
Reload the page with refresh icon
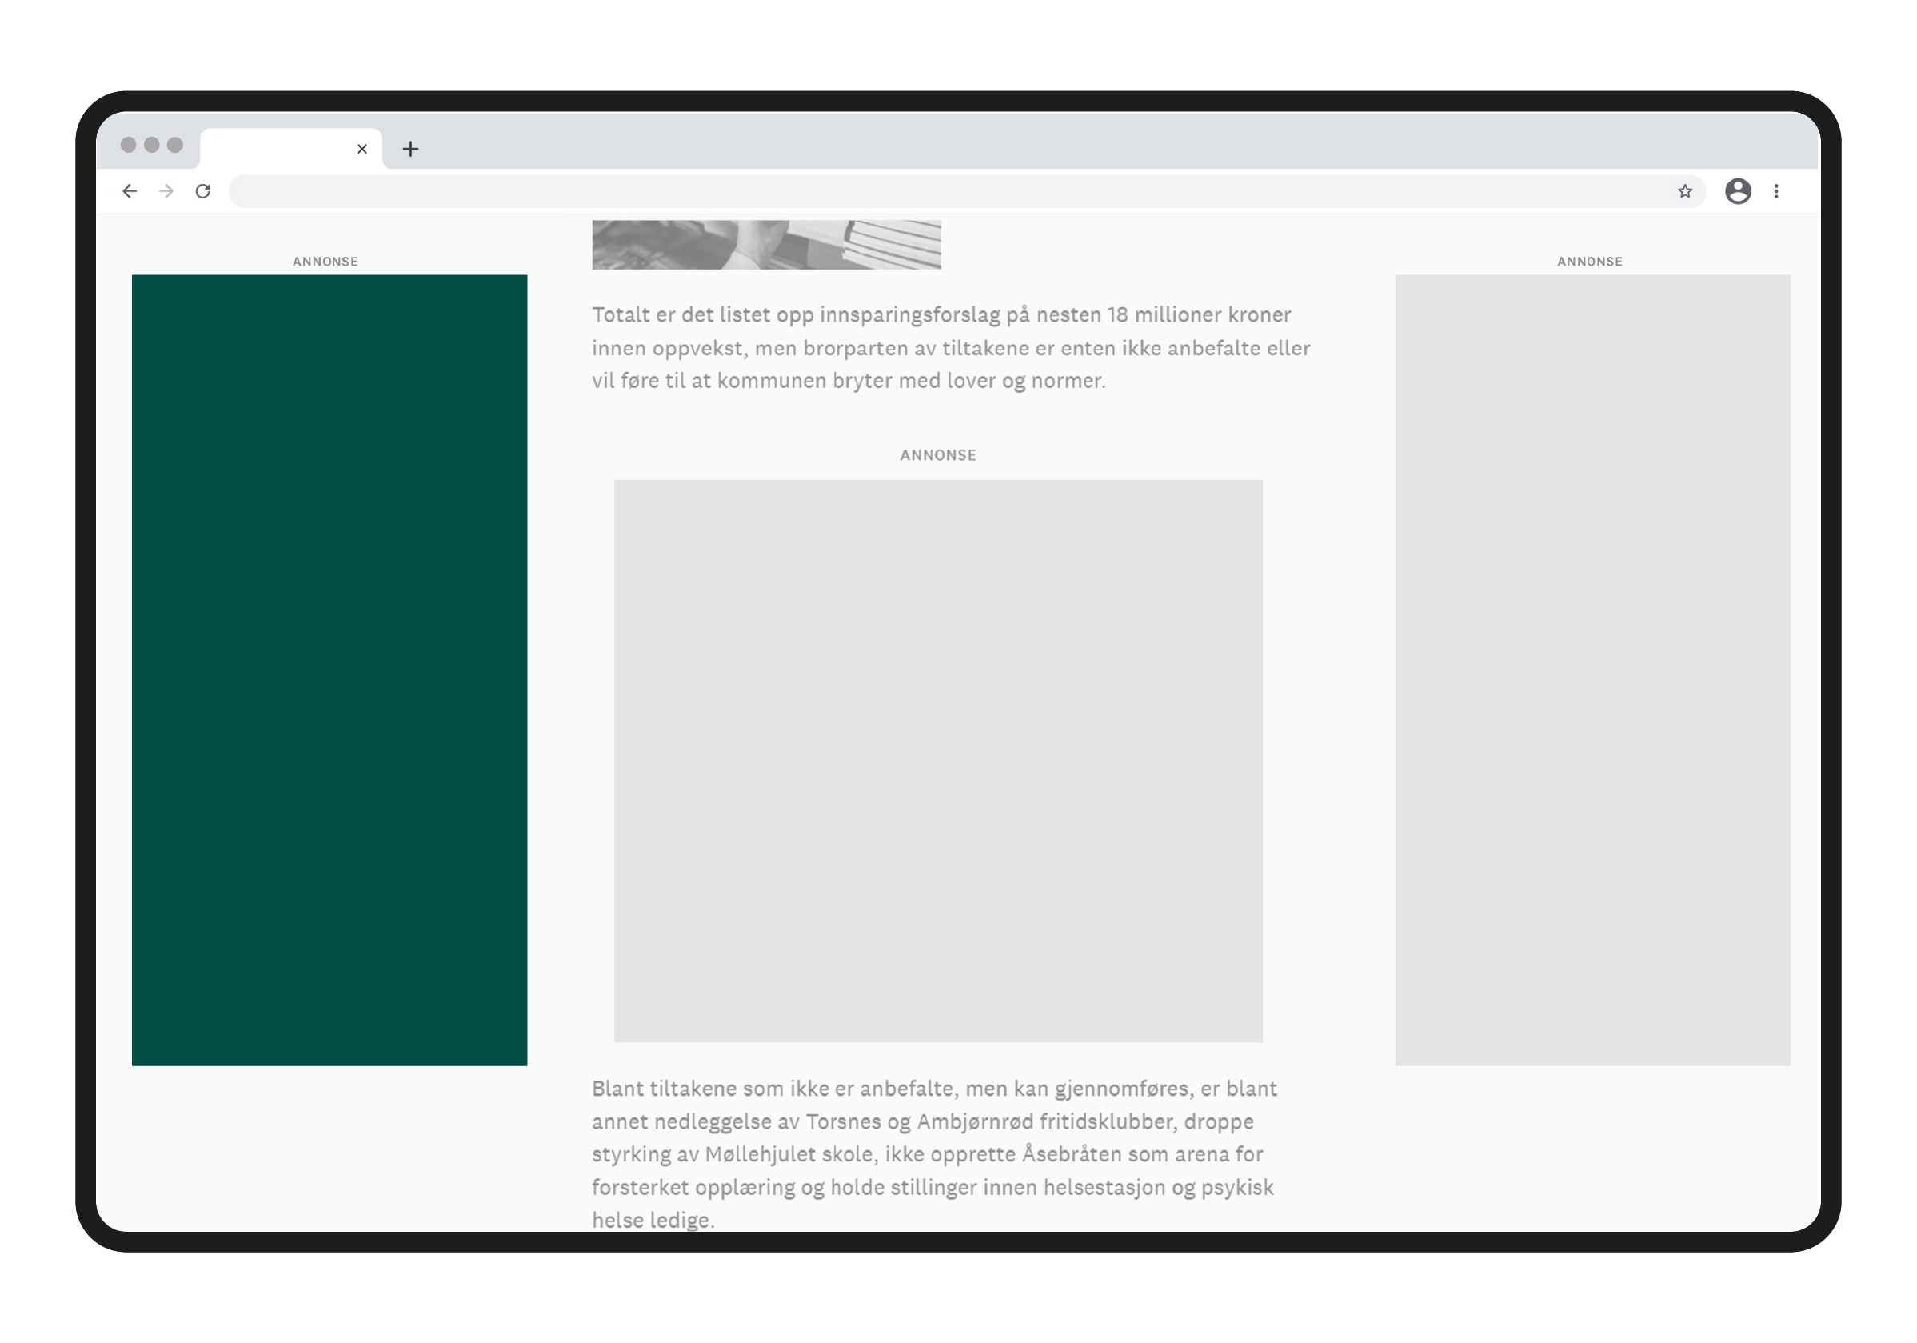tap(203, 191)
